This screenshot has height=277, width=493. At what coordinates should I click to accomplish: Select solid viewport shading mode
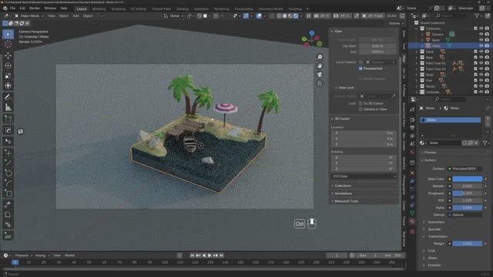tap(284, 15)
